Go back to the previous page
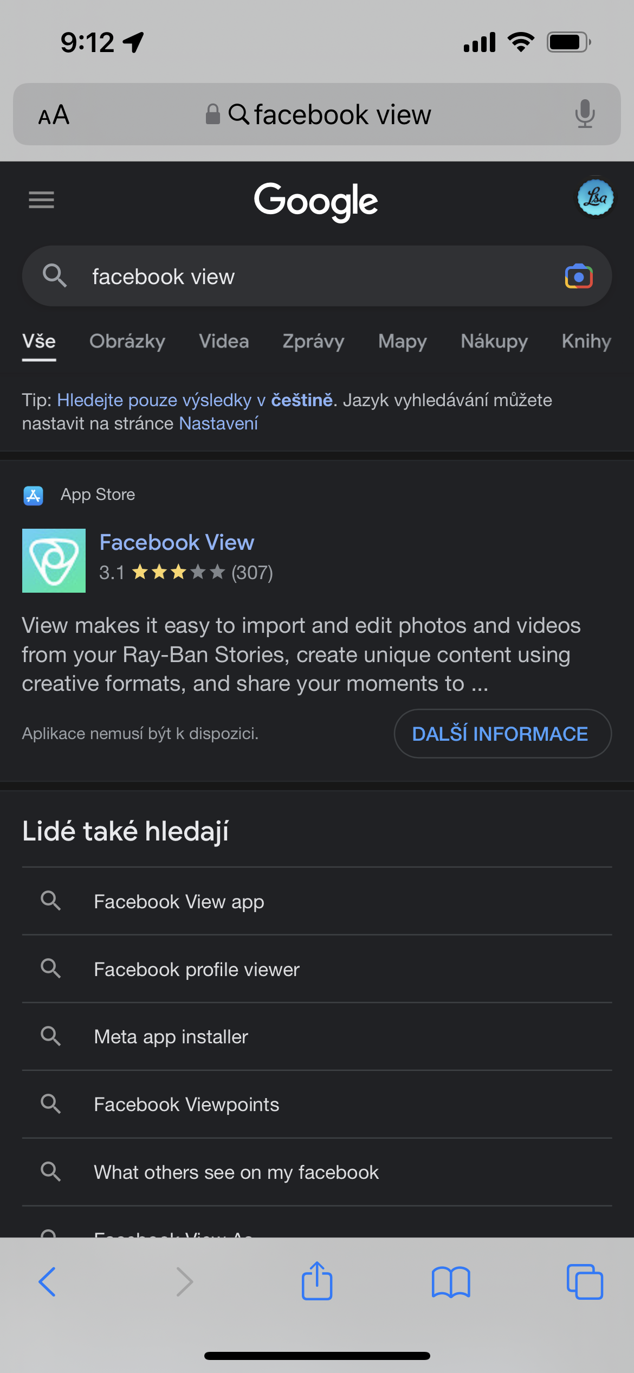Viewport: 634px width, 1373px height. (x=48, y=1282)
